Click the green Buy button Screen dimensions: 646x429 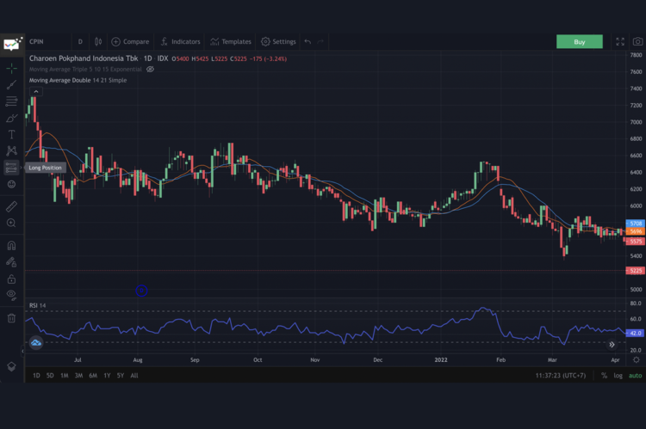[x=579, y=41]
